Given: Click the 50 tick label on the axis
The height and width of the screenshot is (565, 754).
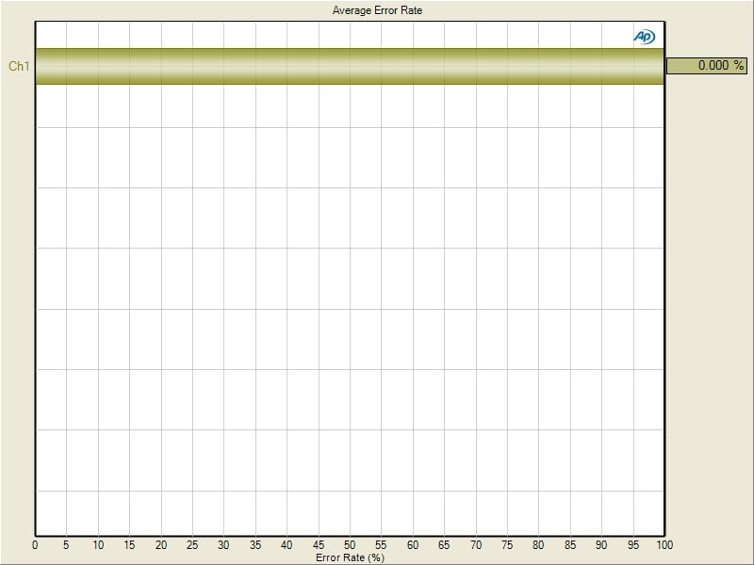Looking at the screenshot, I should [350, 544].
